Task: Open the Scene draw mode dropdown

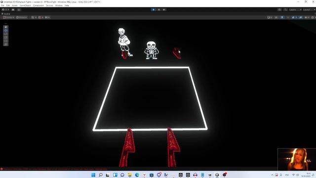Action: (270, 17)
